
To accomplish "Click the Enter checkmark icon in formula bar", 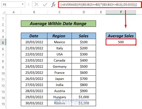I will pyautogui.click(x=45, y=5).
